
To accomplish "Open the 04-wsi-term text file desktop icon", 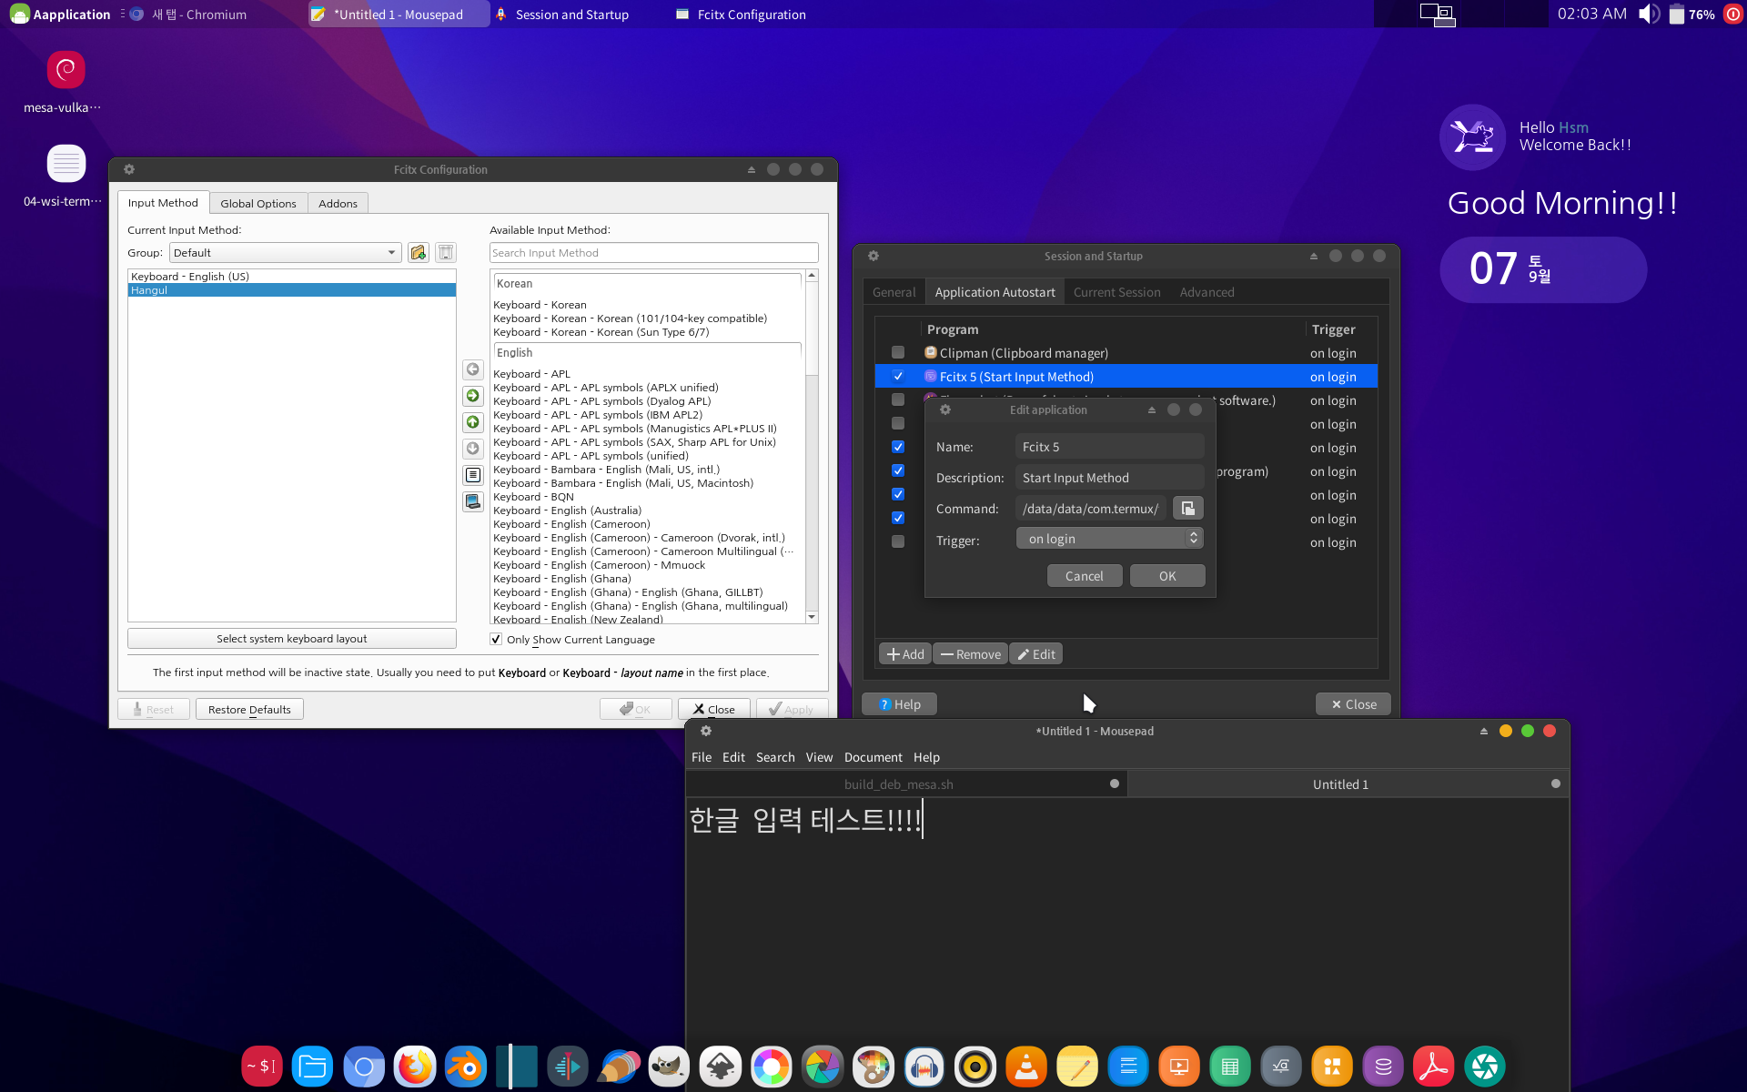I will [66, 164].
